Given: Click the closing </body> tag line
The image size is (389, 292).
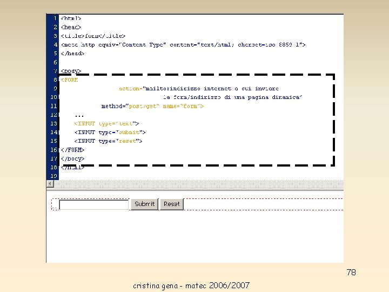Looking at the screenshot, I should coord(72,158).
